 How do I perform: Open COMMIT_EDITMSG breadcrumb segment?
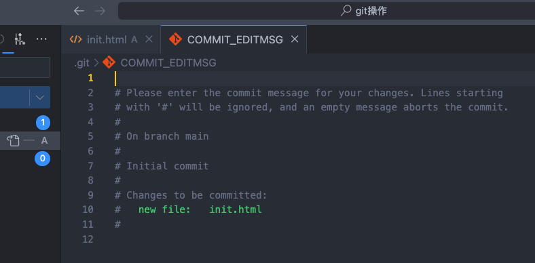click(x=168, y=63)
